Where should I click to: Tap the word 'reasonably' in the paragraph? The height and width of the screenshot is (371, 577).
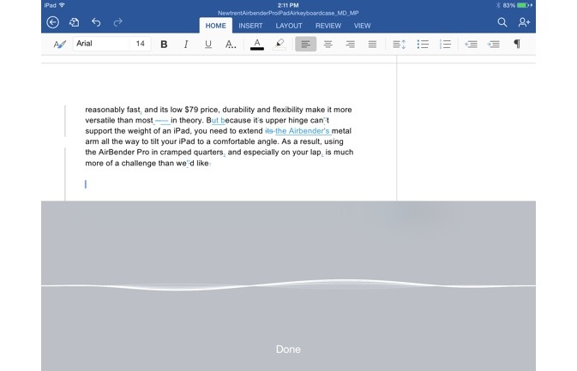[x=105, y=110]
